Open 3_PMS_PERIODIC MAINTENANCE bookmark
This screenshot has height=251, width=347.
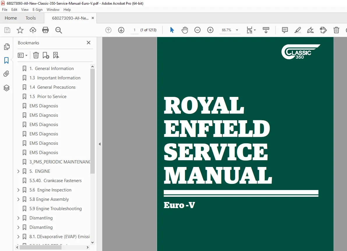(60, 162)
